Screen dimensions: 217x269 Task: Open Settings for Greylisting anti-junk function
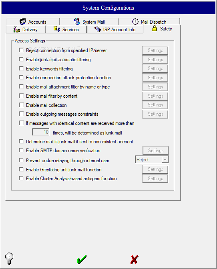pos(155,169)
